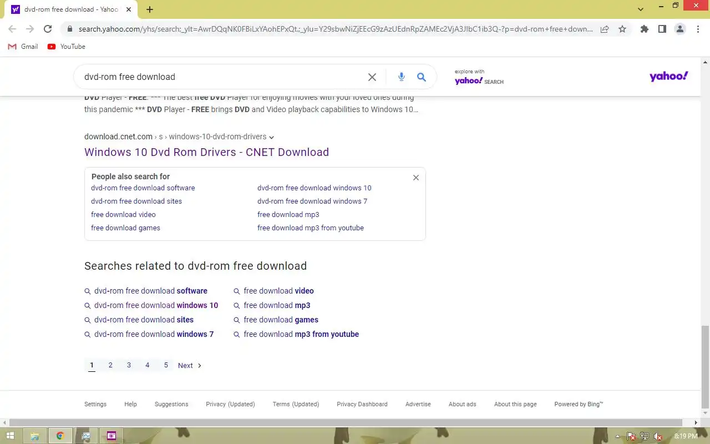Close the People also search for box

416,178
